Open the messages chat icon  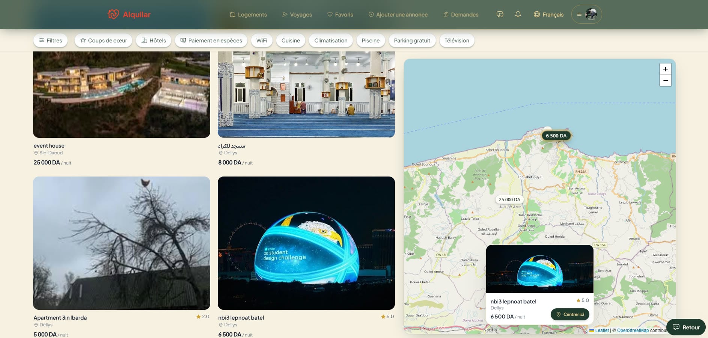(x=500, y=14)
